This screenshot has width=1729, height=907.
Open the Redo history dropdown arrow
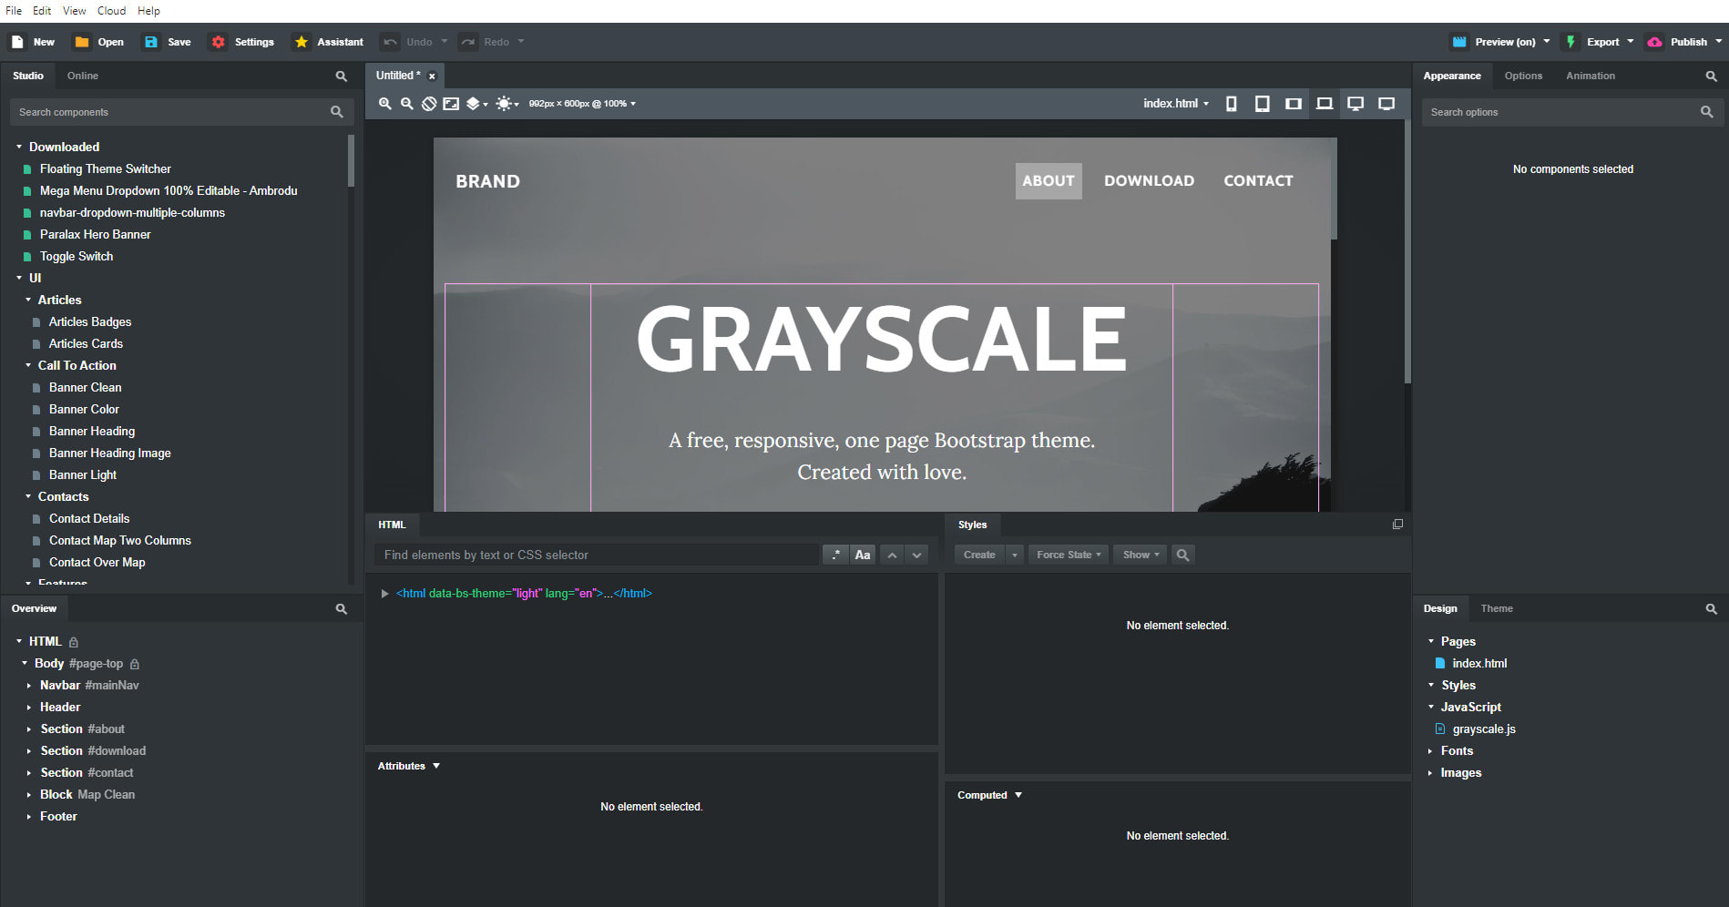pos(521,42)
